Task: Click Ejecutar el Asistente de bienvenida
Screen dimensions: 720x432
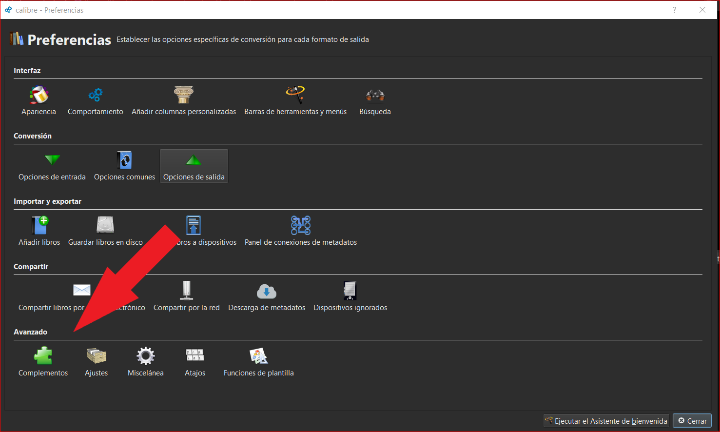Action: 606,421
